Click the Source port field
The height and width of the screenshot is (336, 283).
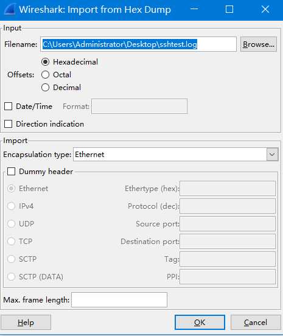click(228, 224)
